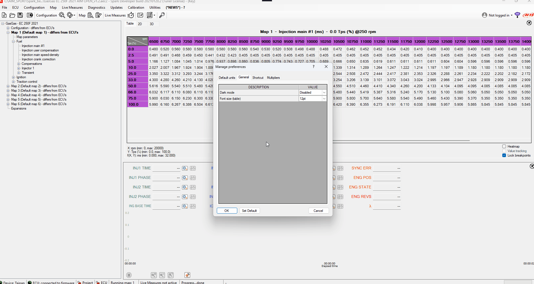Click the zoom in magnifier below chart
The image size is (534, 284).
[x=154, y=275]
